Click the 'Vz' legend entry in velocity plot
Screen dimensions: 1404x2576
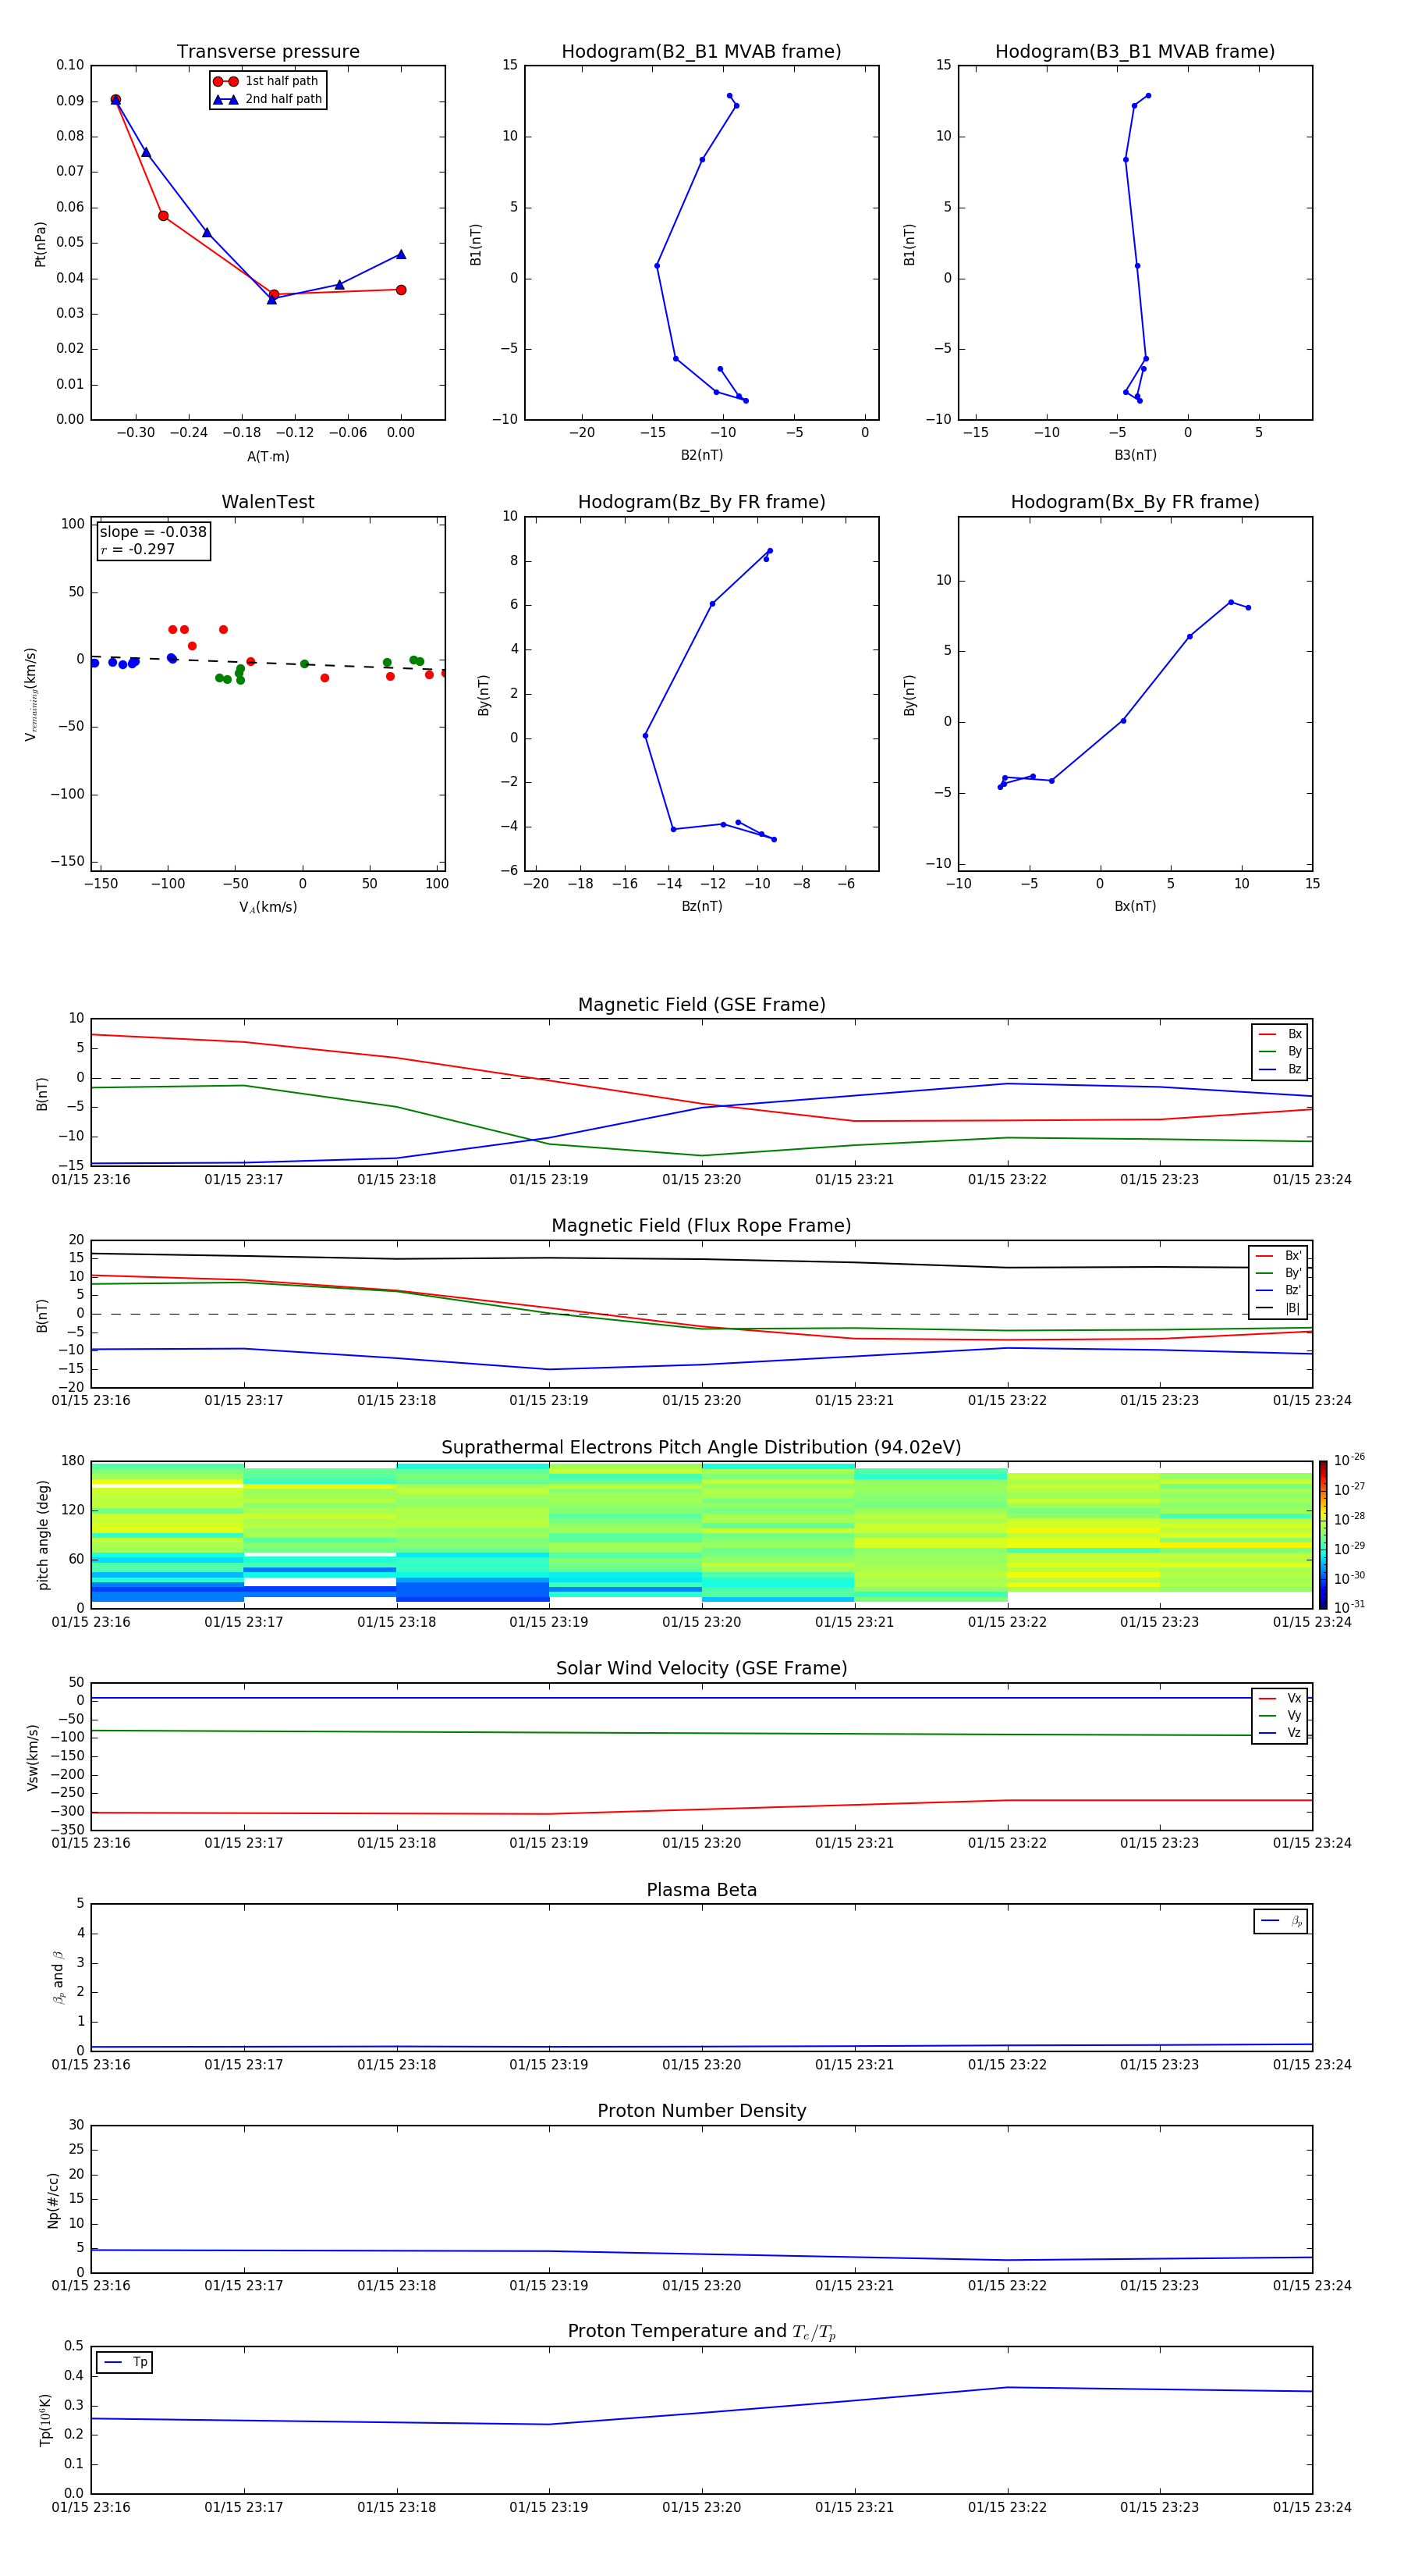coord(1280,1733)
